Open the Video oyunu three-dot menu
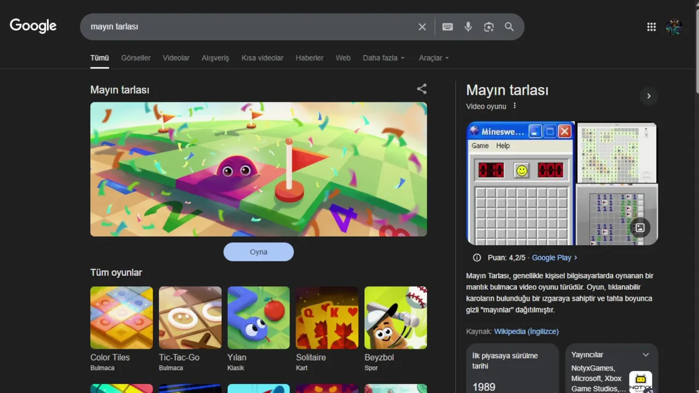This screenshot has width=699, height=393. point(514,106)
